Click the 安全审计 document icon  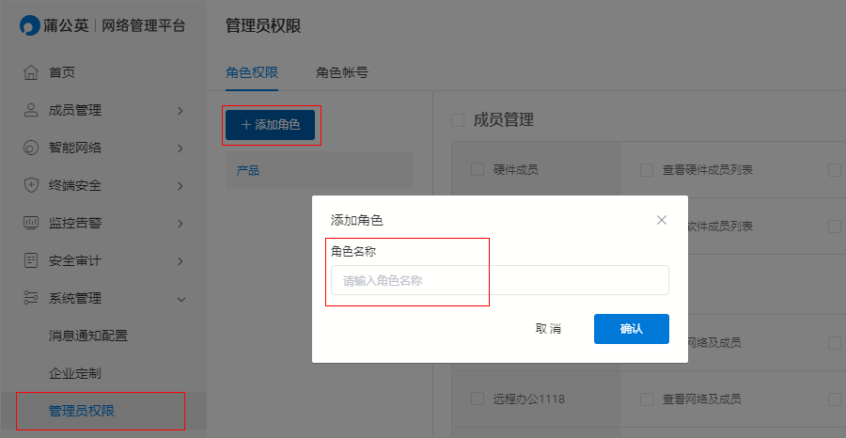[31, 261]
